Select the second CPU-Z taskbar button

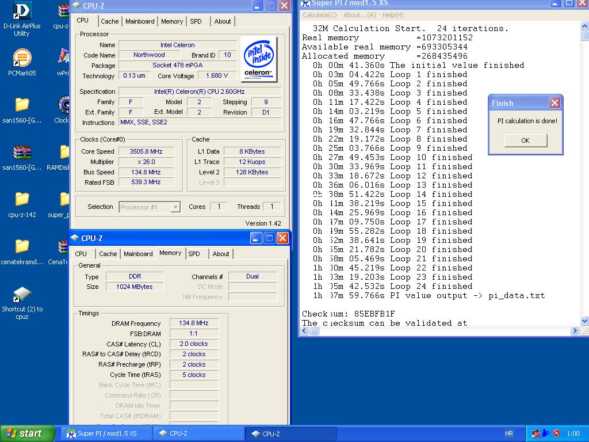tap(290, 433)
